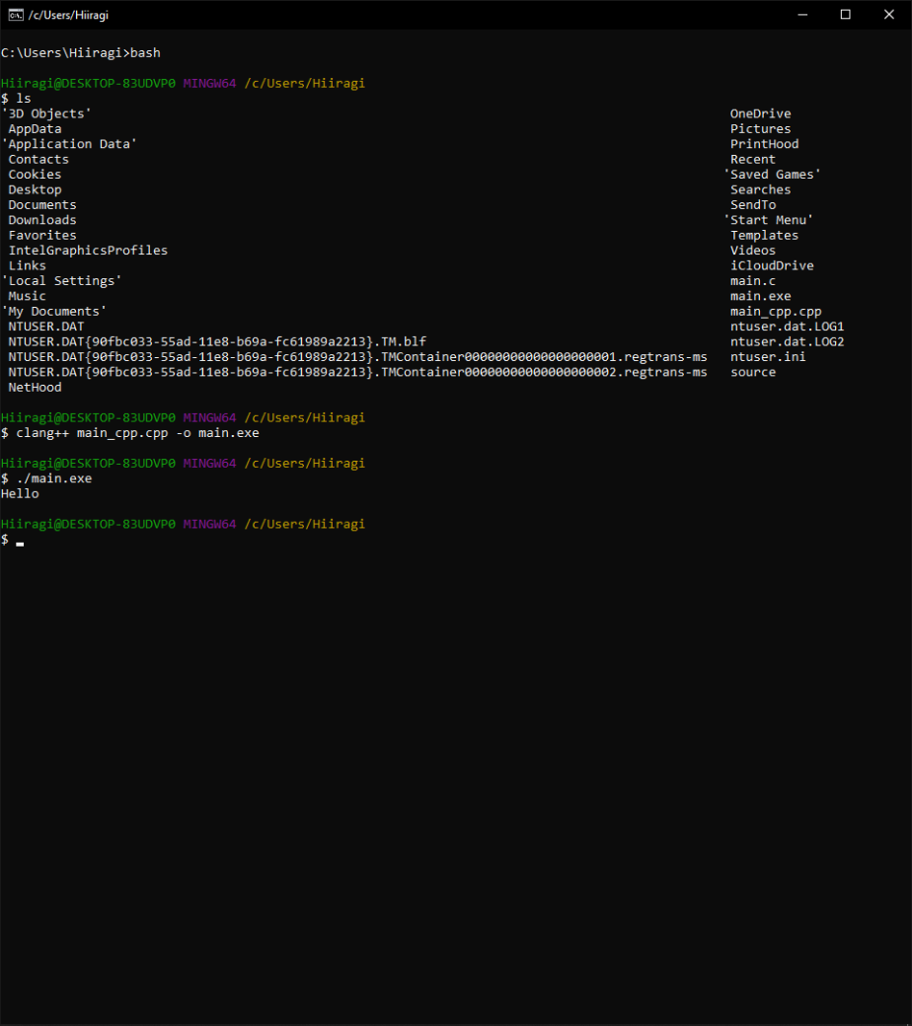Click the ntuser.ini file name

(768, 357)
